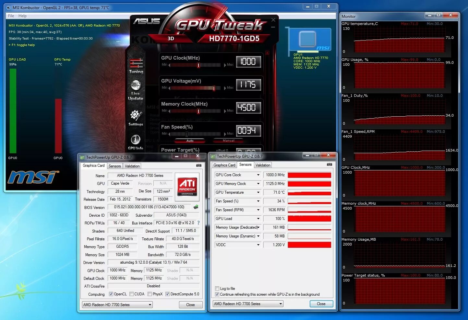Click the Bus Interface question mark icon
The image size is (468, 320).
point(198,223)
